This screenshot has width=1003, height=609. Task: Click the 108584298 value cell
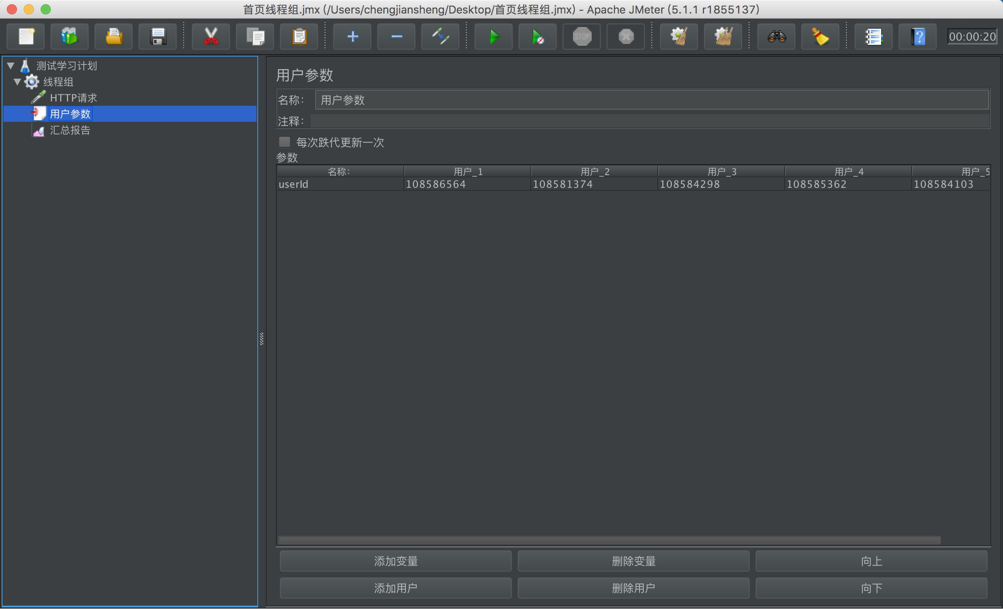pos(721,184)
